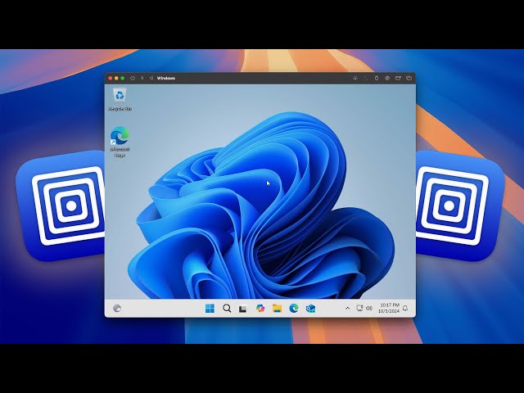The image size is (524, 393).
Task: Open the shared folder icon in UTM toolbar
Action: coord(398,79)
